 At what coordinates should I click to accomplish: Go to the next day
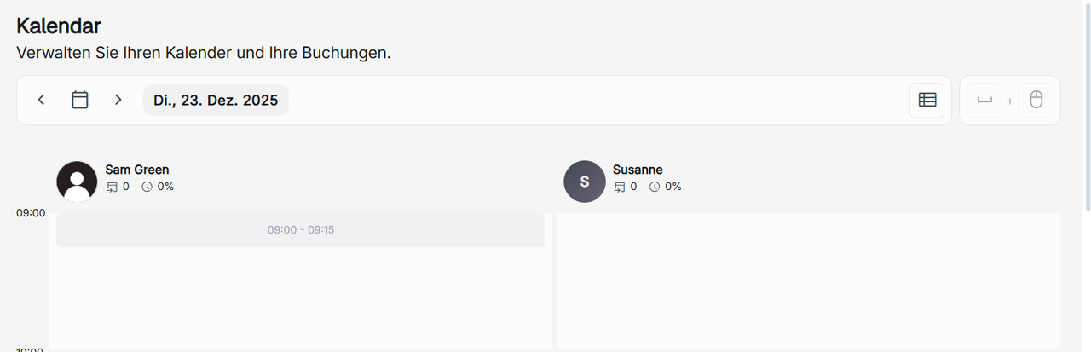pyautogui.click(x=118, y=100)
